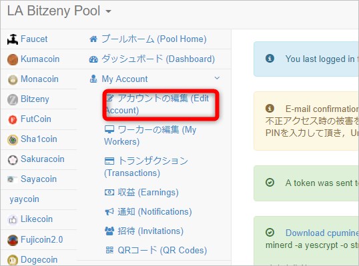Click the Sakuracoin flower icon
Screen dimensions: 359x266
(13, 160)
